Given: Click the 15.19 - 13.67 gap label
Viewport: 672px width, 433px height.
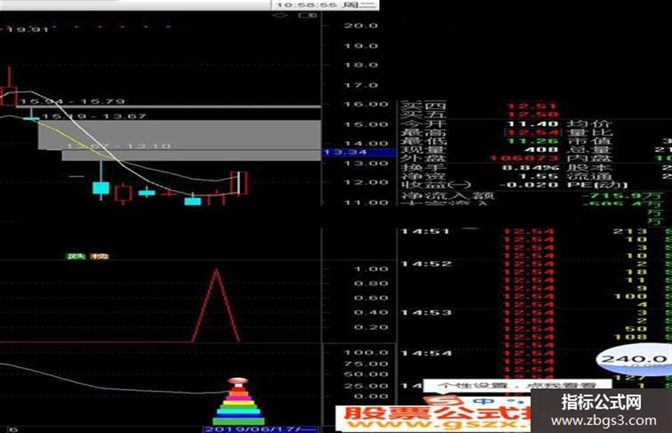Looking at the screenshot, I should tap(95, 116).
